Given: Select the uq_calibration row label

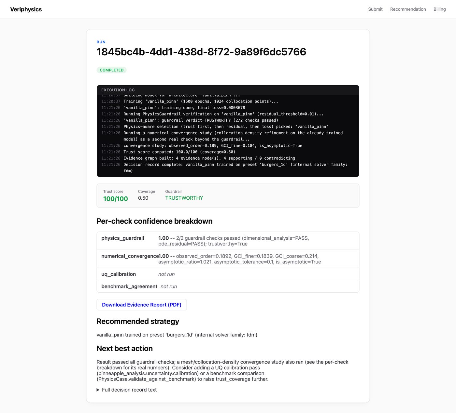Looking at the screenshot, I should pyautogui.click(x=119, y=274).
